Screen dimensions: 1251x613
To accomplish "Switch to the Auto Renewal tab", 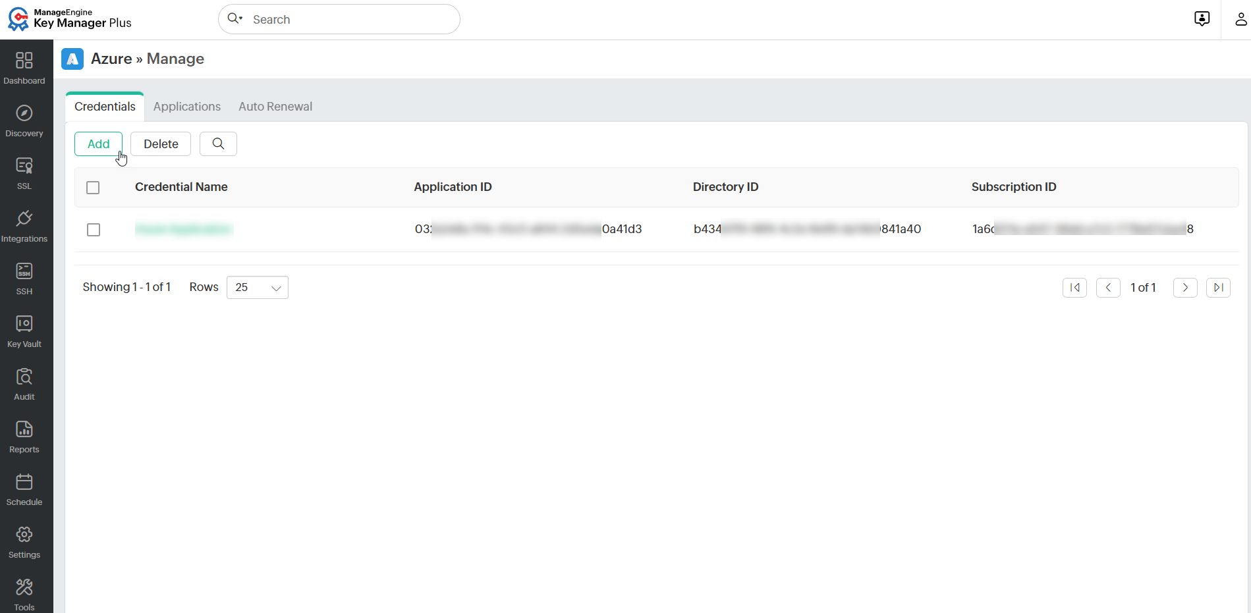I will pos(275,107).
